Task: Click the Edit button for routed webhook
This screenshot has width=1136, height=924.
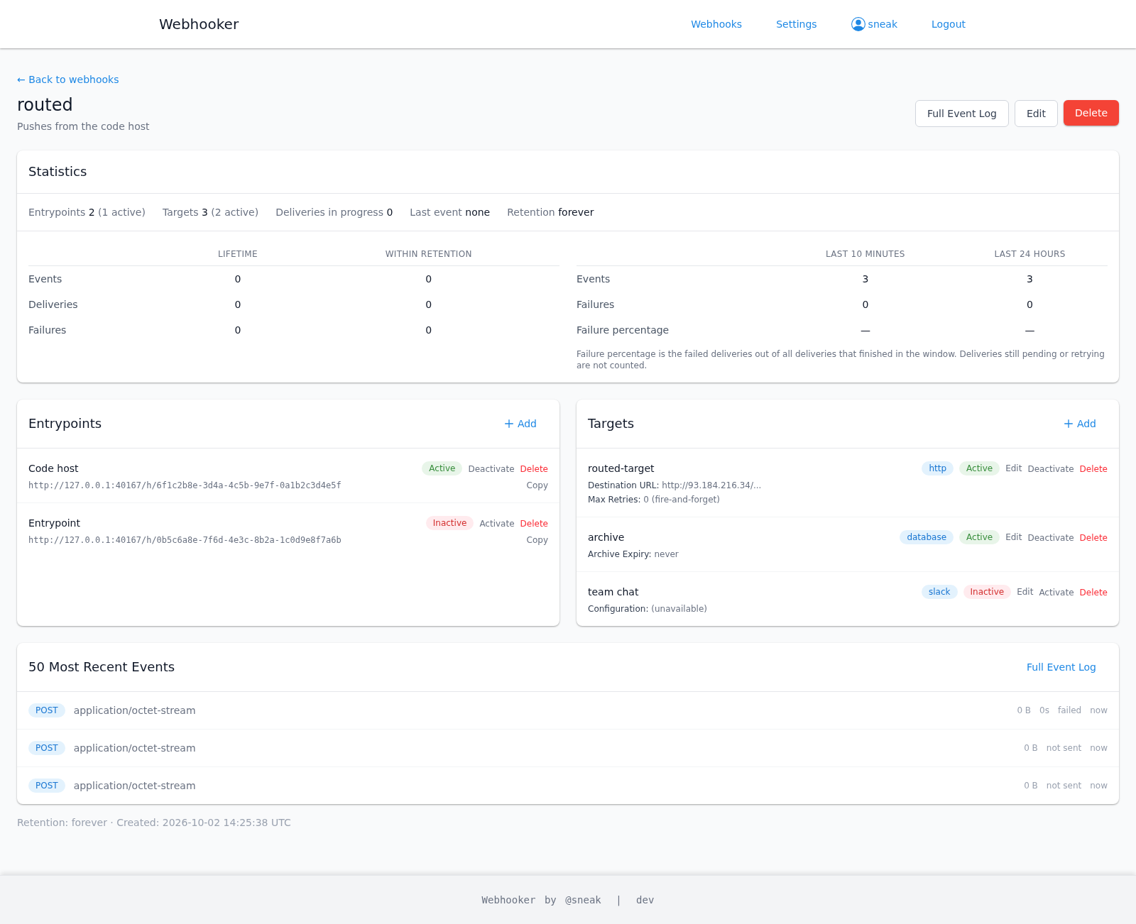Action: pos(1036,114)
